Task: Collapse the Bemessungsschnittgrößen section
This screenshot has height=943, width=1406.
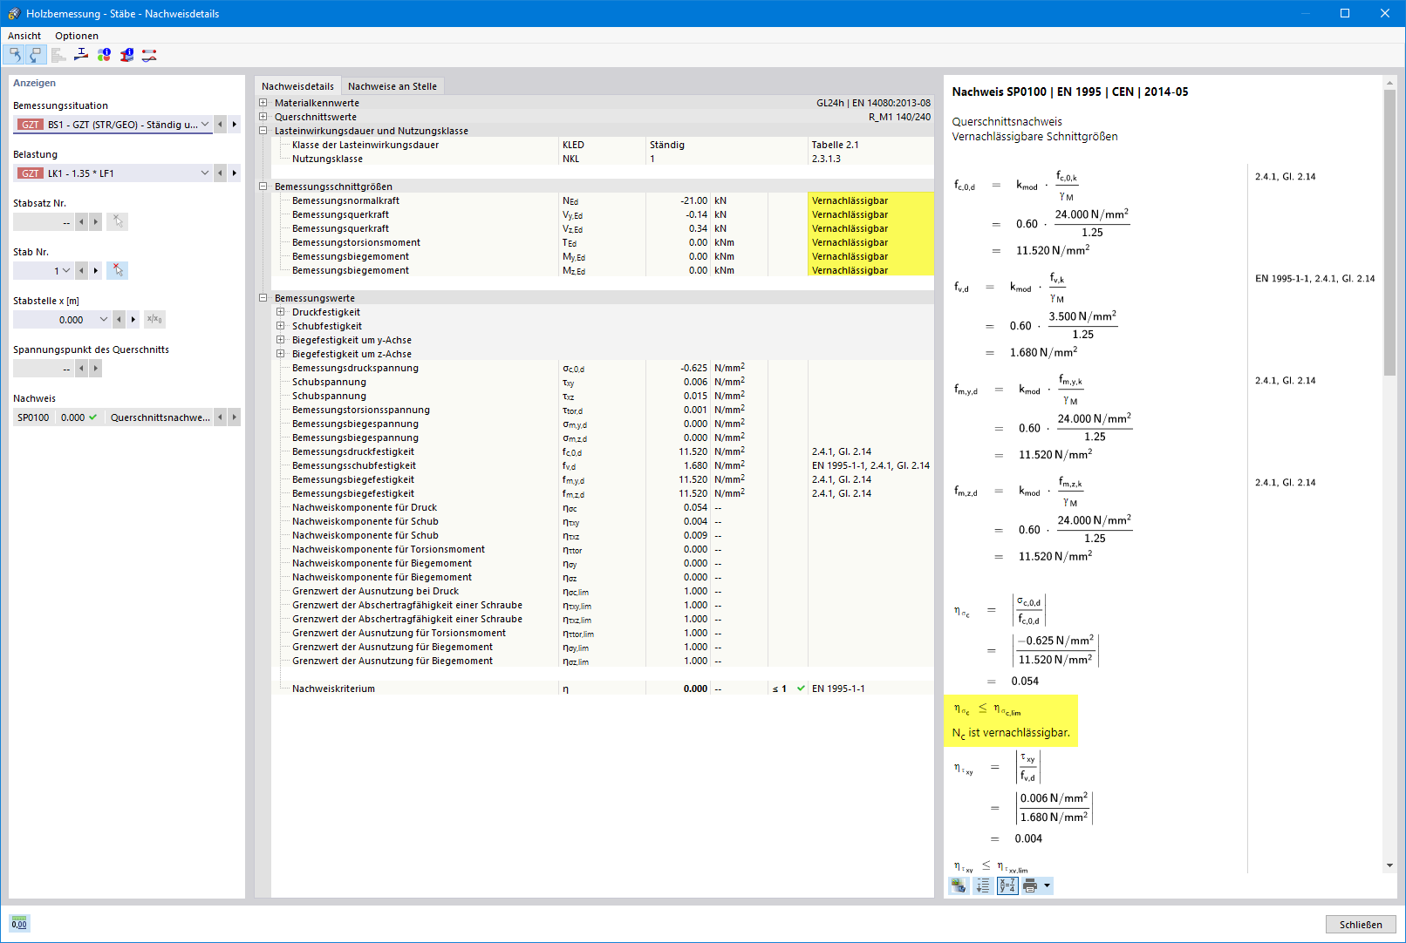Action: (263, 187)
